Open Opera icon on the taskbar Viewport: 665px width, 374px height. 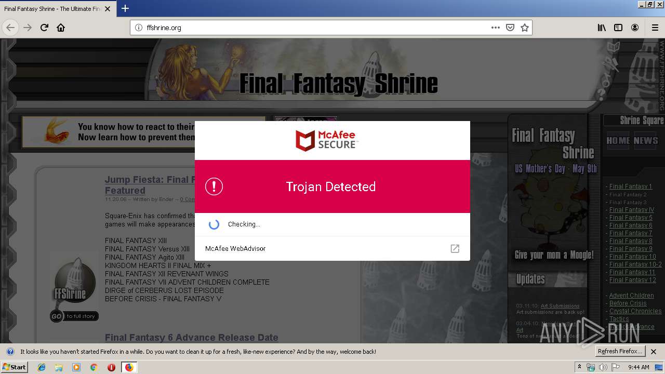(111, 367)
